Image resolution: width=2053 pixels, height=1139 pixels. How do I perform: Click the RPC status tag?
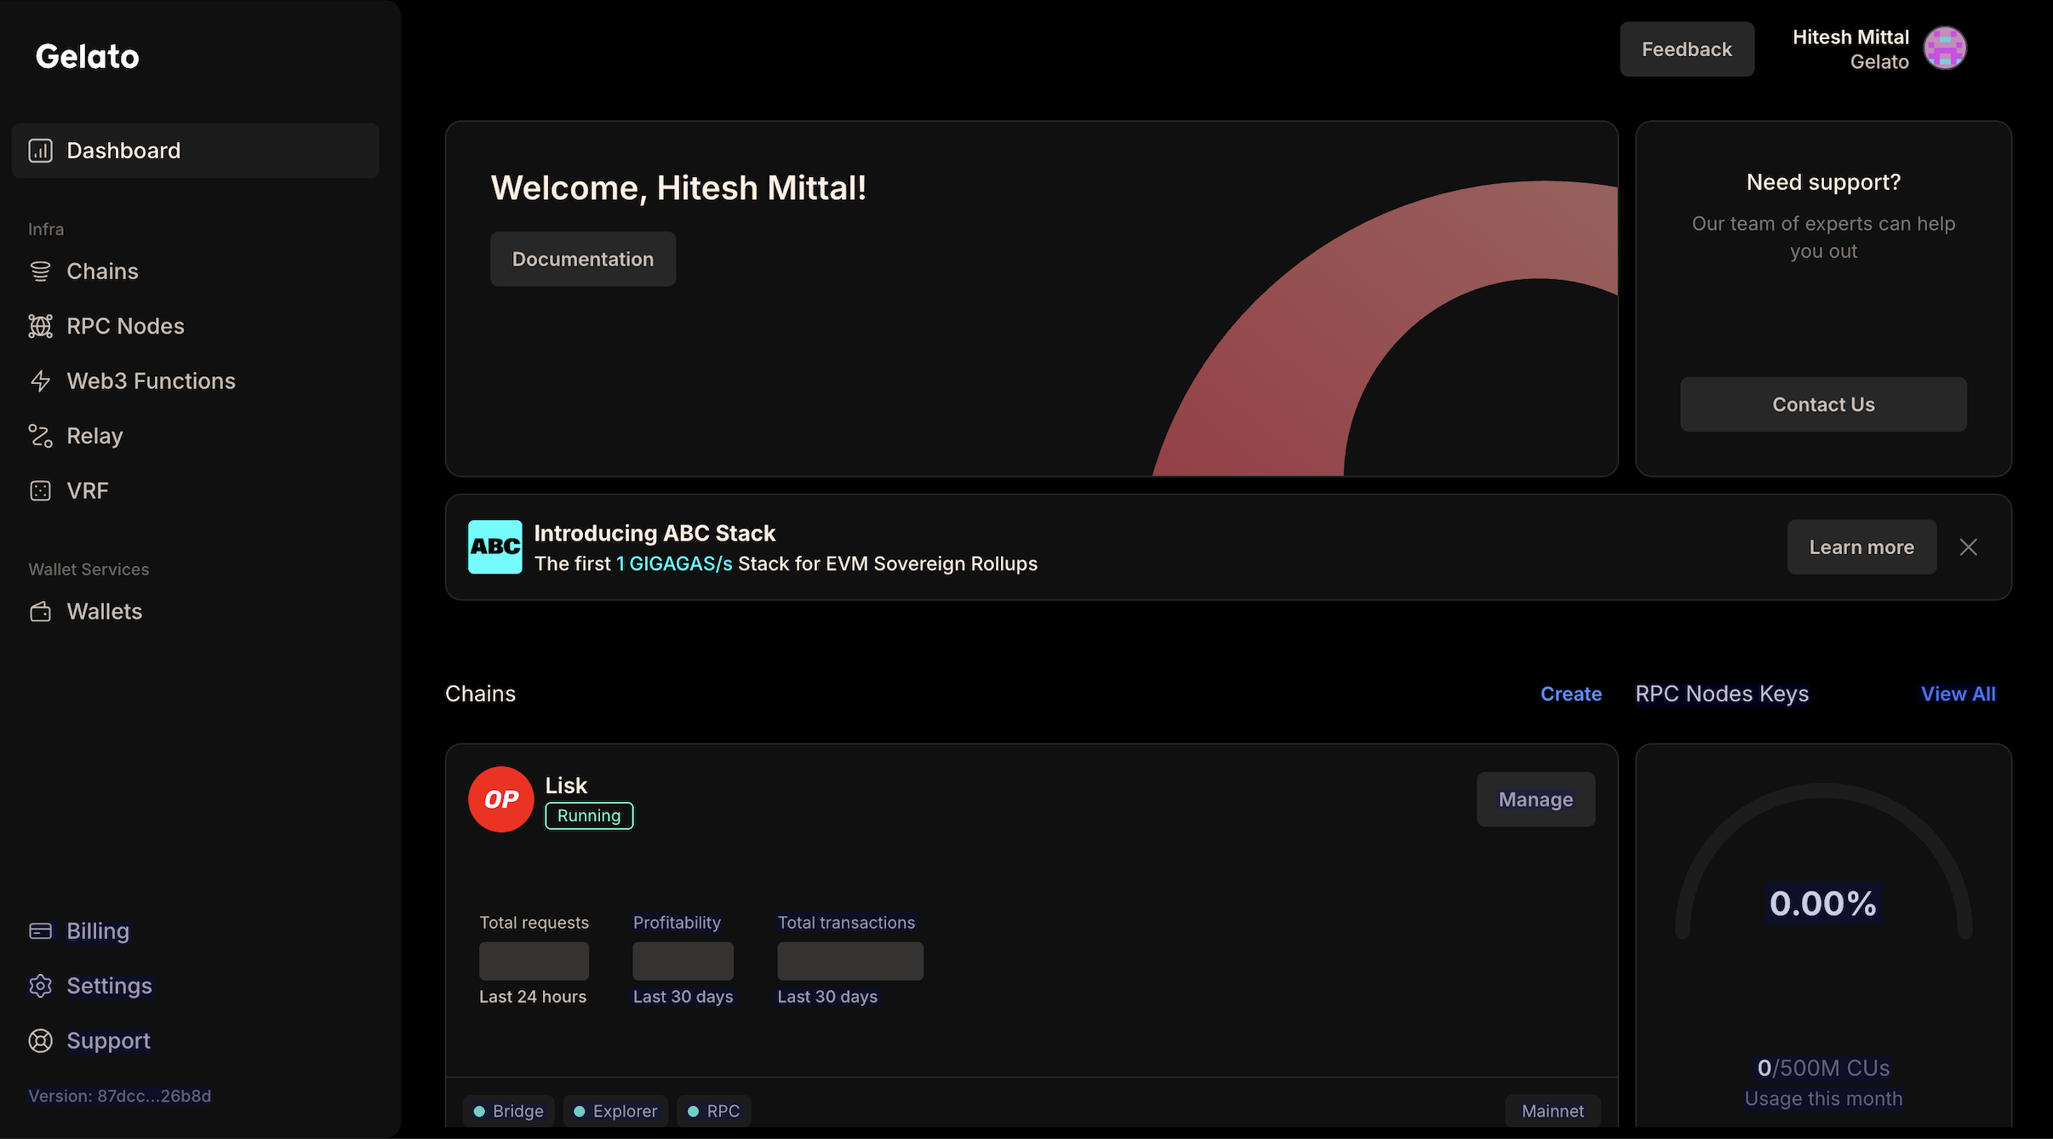[x=713, y=1111]
